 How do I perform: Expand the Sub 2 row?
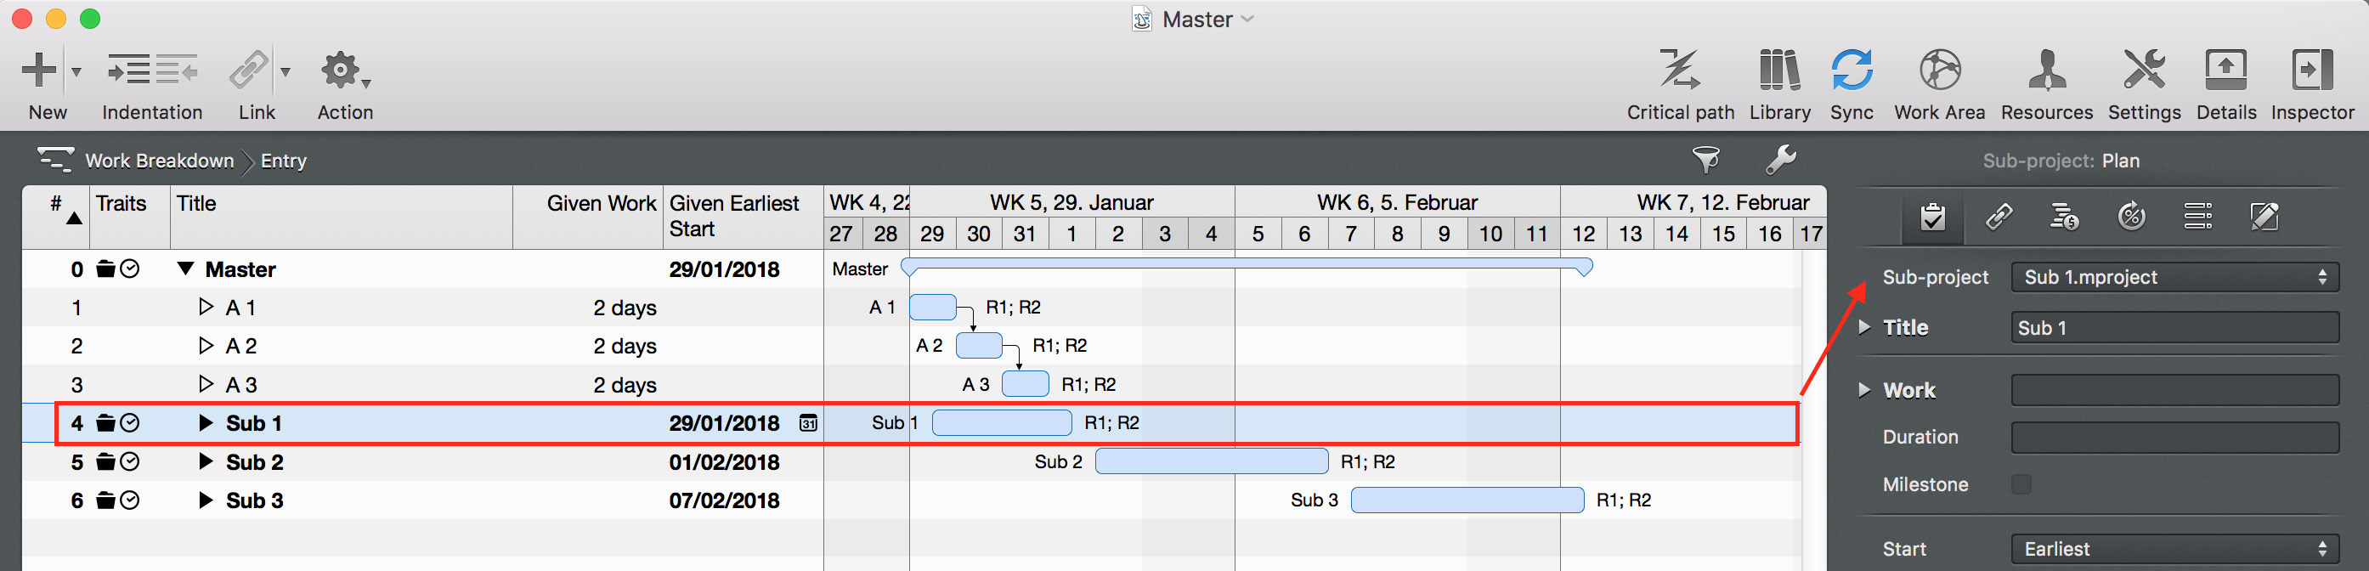(x=206, y=461)
